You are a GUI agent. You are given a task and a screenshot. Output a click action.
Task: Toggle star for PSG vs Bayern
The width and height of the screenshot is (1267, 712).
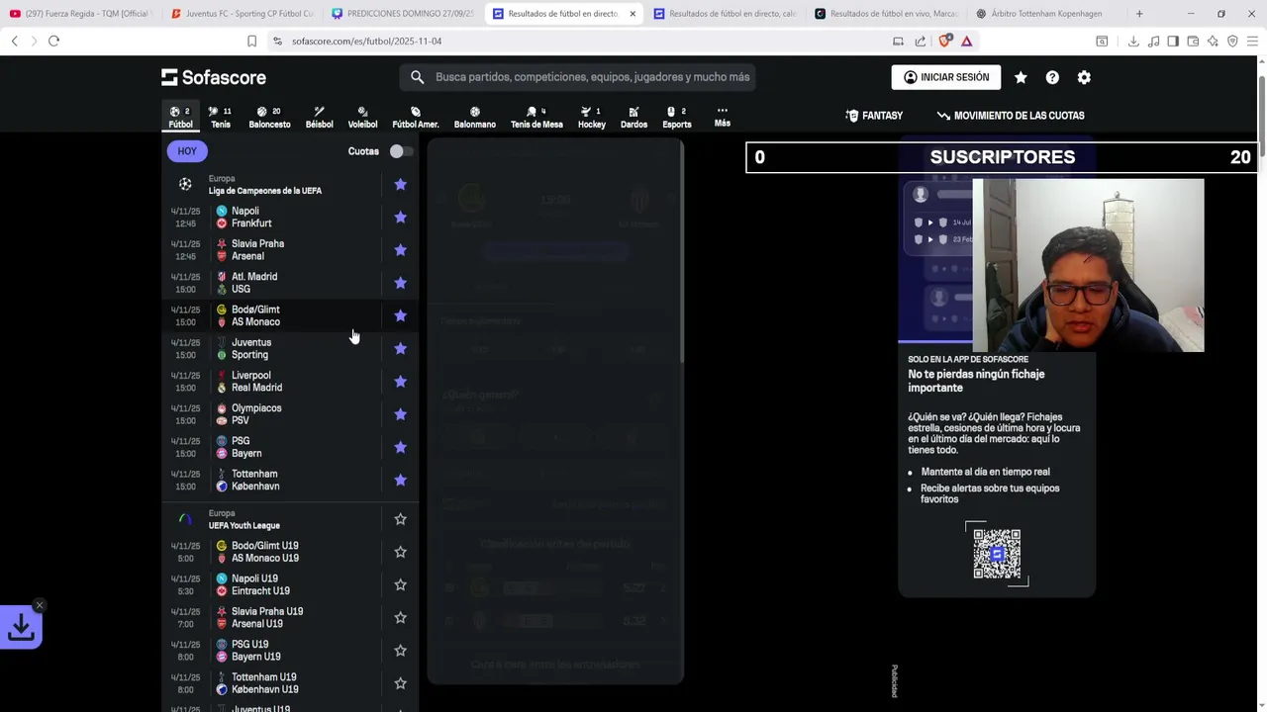400,447
